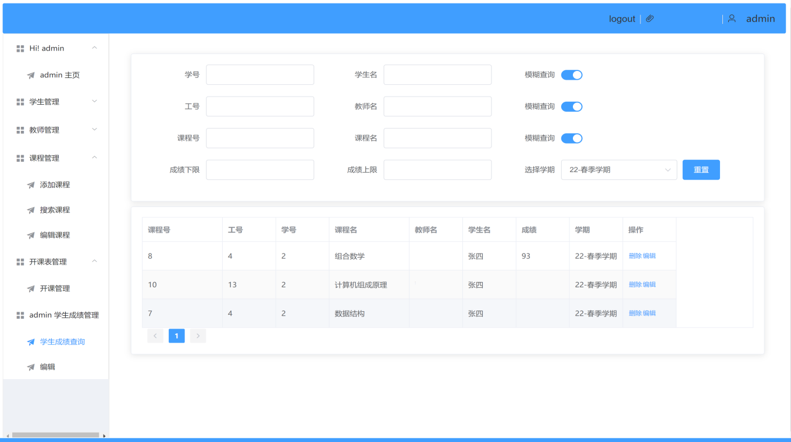
Task: Click the grid icon beside 教师管理
Action: [x=20, y=130]
